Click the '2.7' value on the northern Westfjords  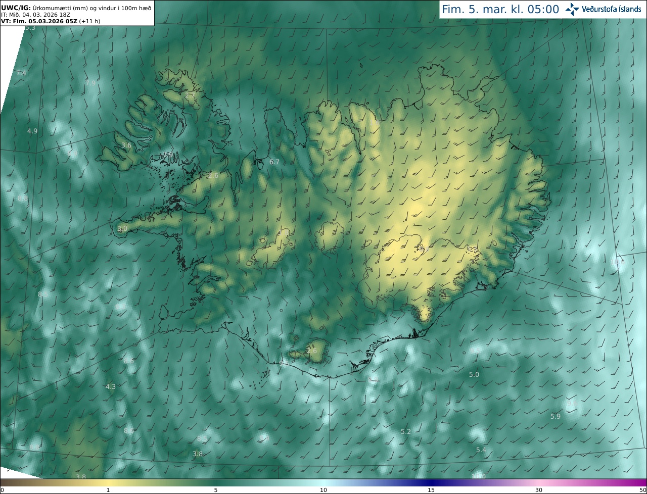coord(190,95)
